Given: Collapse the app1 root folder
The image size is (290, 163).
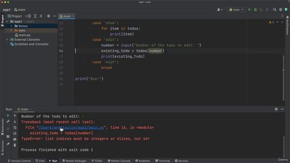Looking at the screenshot, I should (x=7, y=21).
